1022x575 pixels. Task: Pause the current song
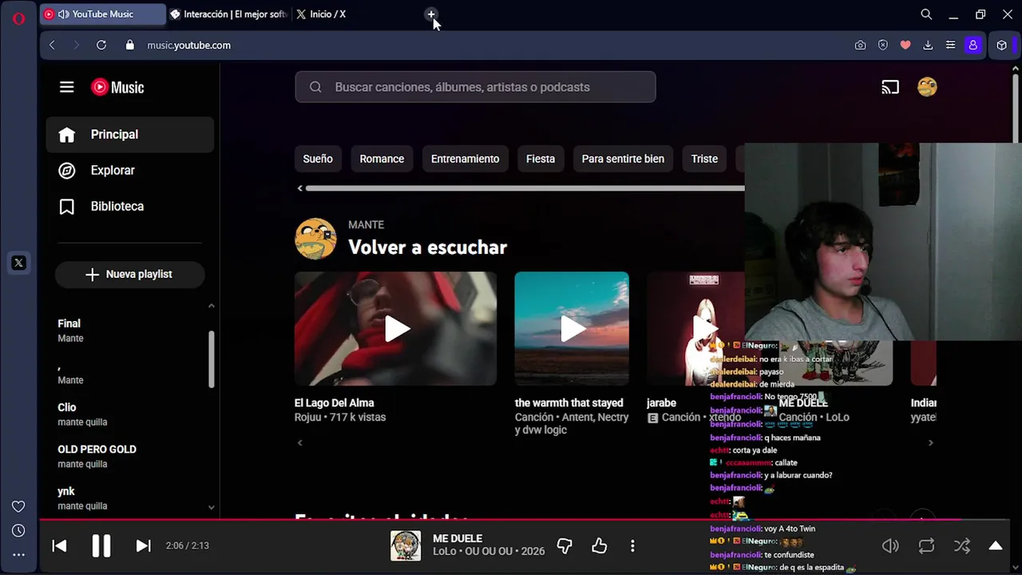(x=101, y=545)
